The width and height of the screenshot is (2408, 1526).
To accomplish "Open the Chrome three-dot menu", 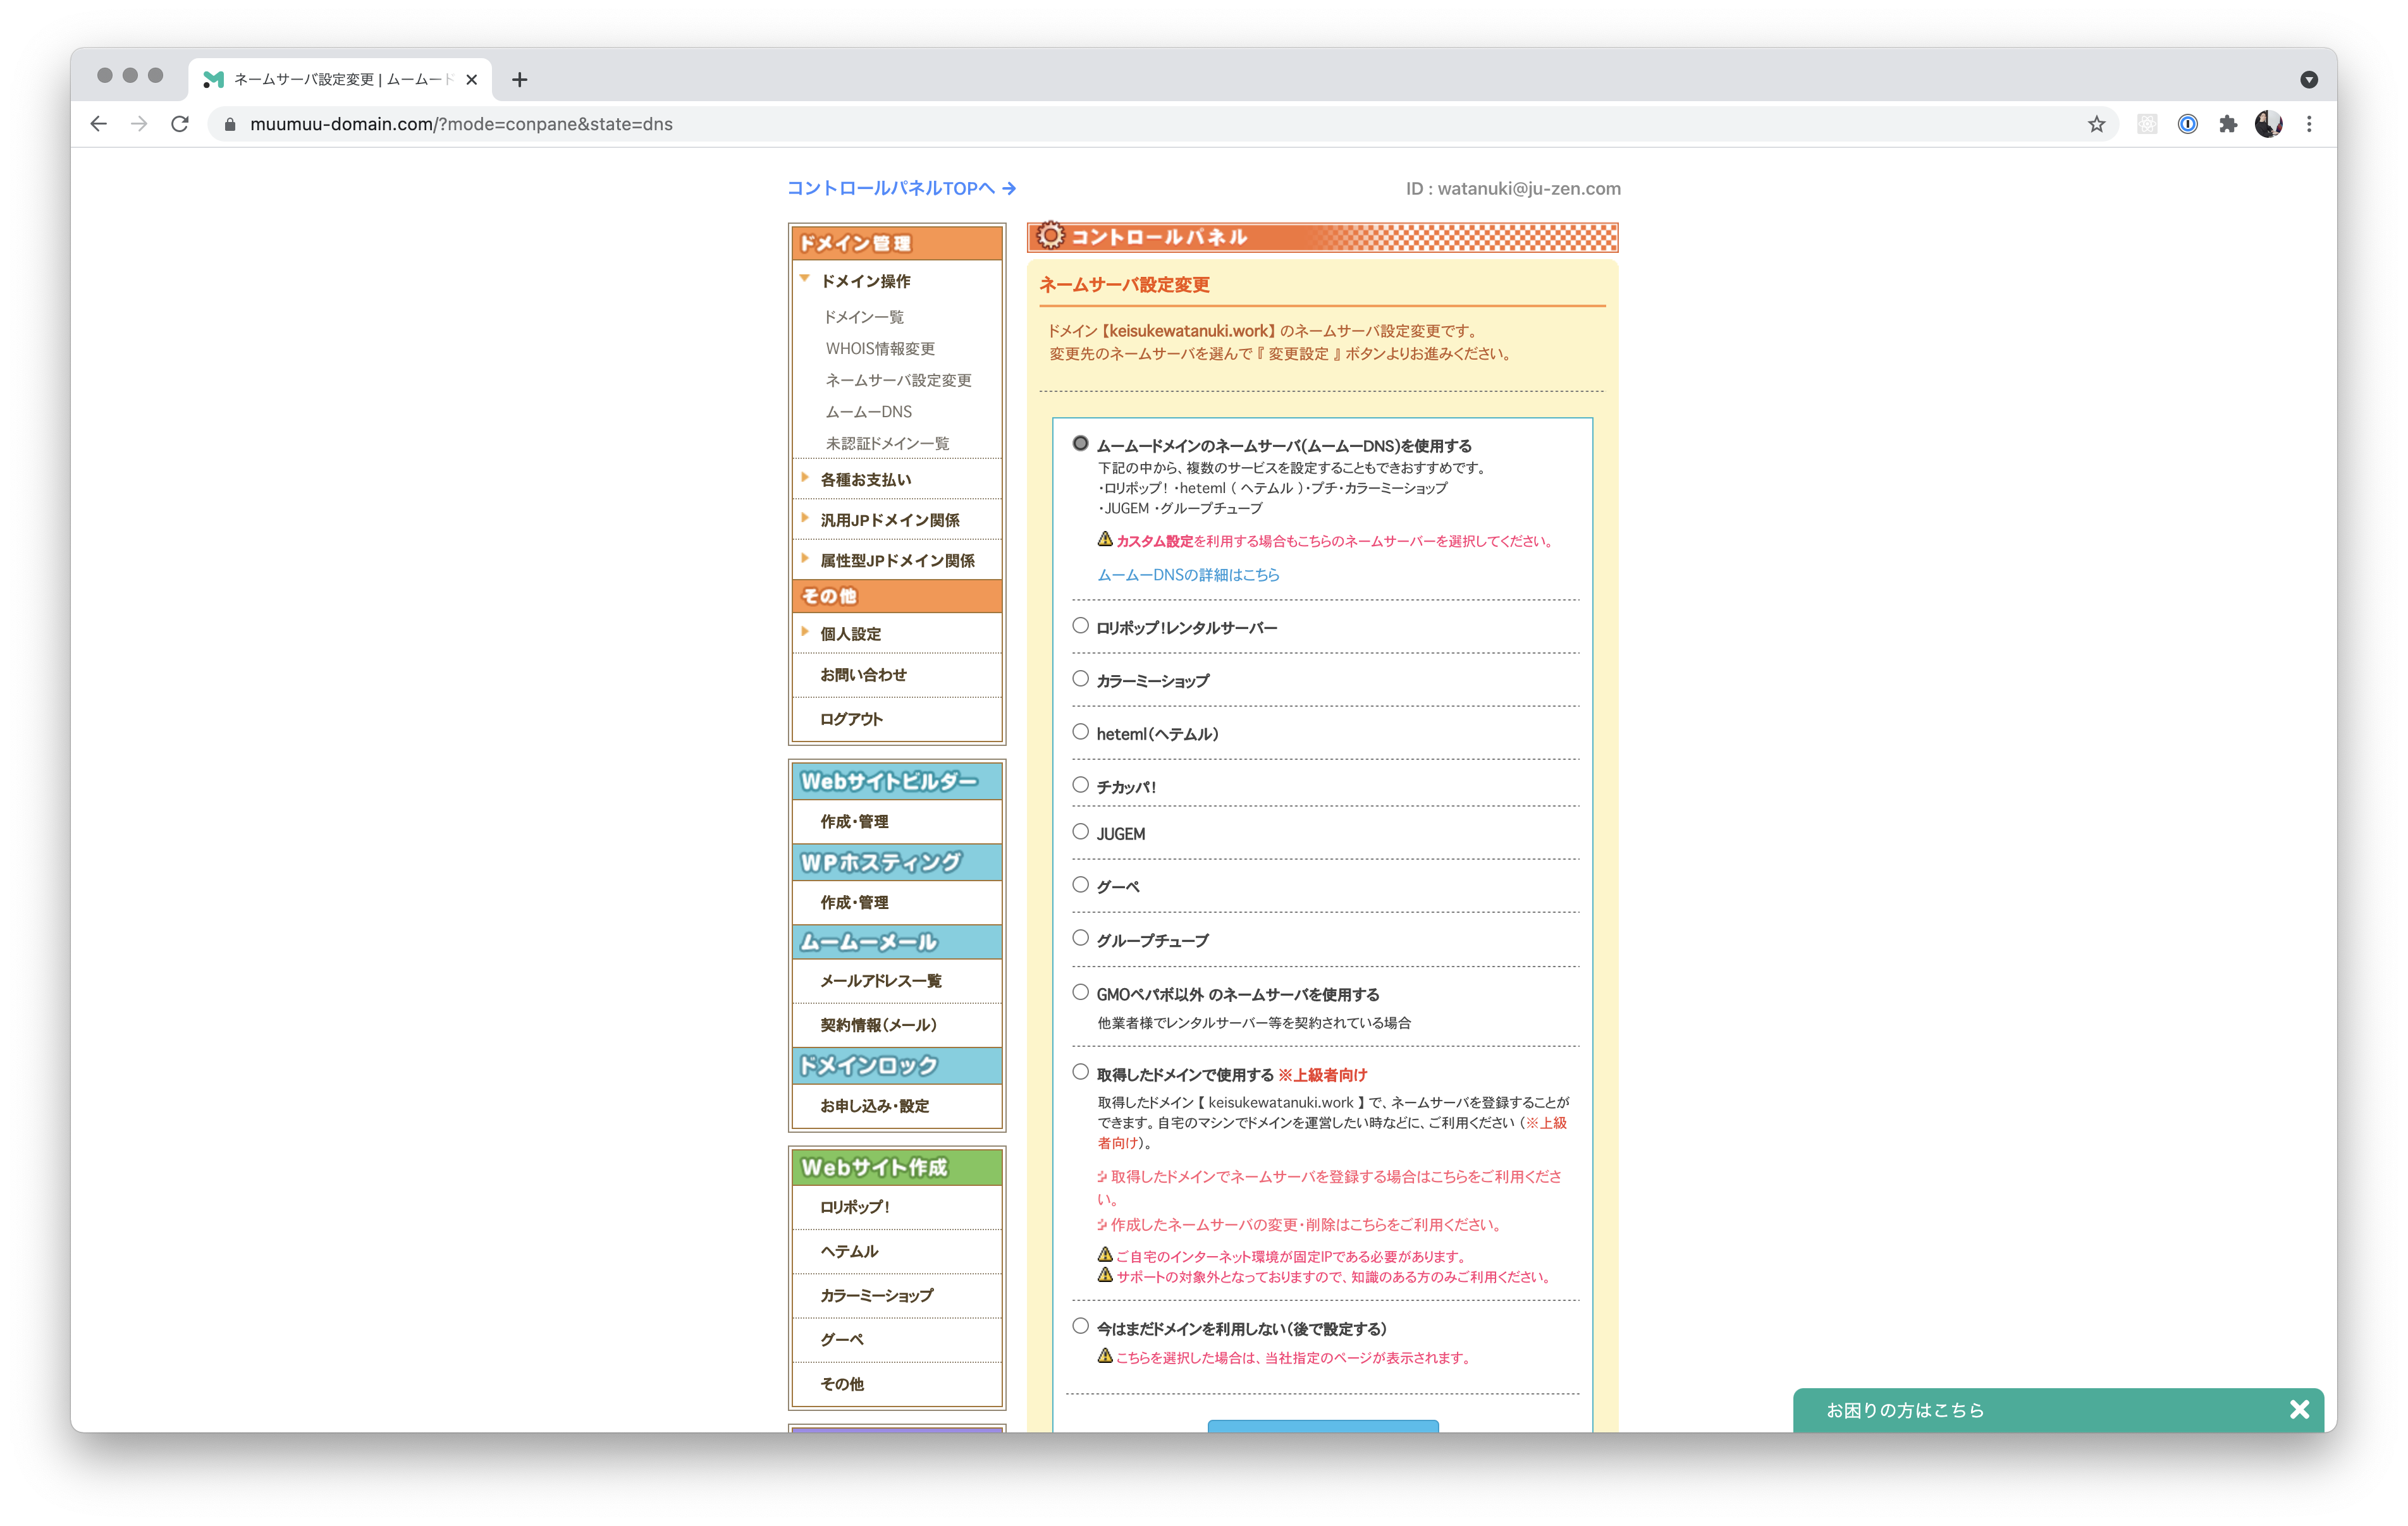I will (2309, 124).
